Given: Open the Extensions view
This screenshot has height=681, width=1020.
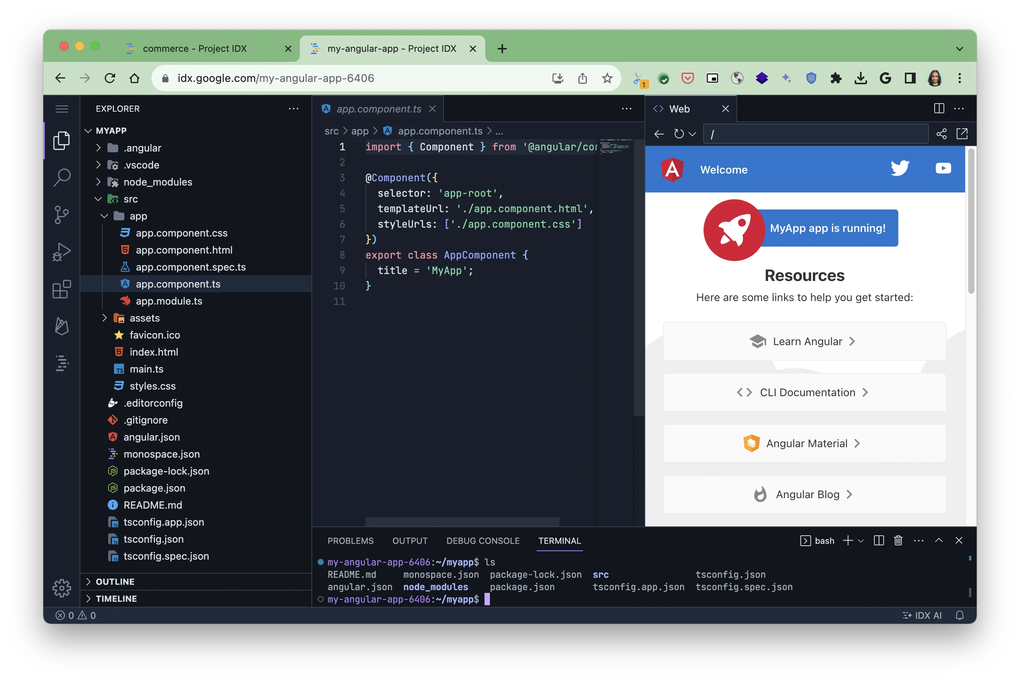Looking at the screenshot, I should pyautogui.click(x=62, y=289).
